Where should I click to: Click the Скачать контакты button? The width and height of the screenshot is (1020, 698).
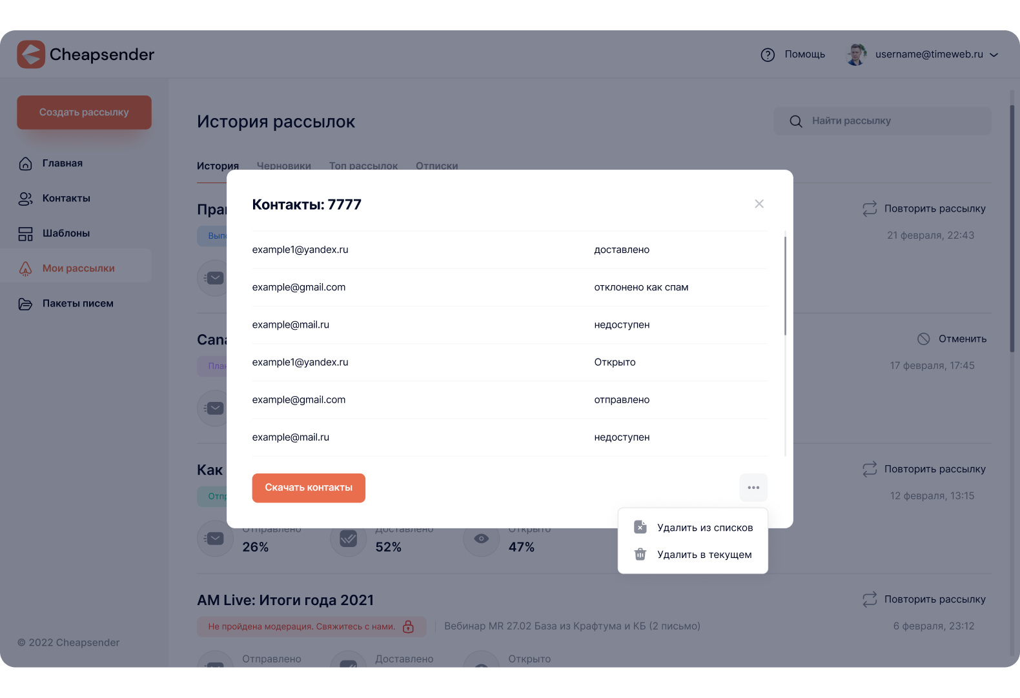tap(309, 488)
